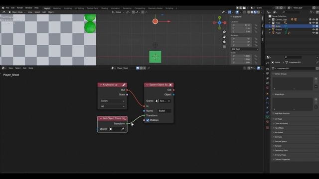
Task: Select solid viewport shading mode
Action: tap(252, 12)
